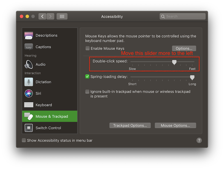Check Show Accessibility status in menu bar
224x169 pixels.
coord(24,140)
